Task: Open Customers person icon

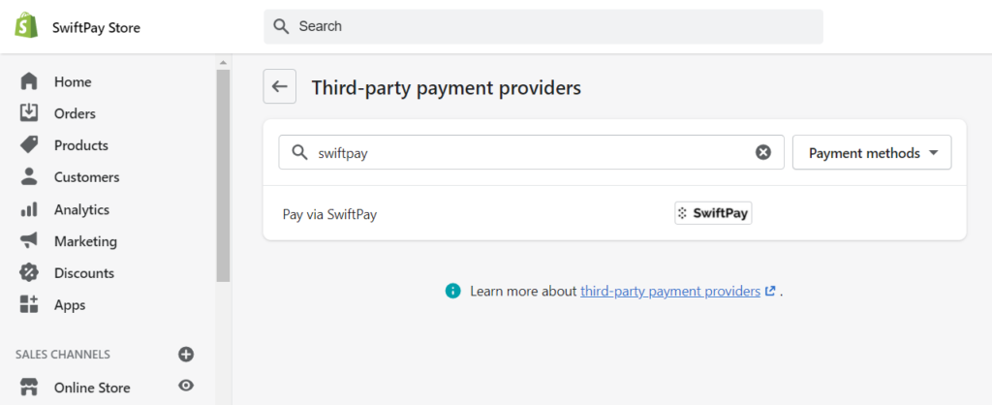Action: 29,176
